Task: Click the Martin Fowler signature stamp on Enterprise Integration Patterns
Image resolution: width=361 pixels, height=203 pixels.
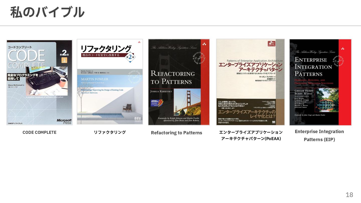Action: coord(338,60)
